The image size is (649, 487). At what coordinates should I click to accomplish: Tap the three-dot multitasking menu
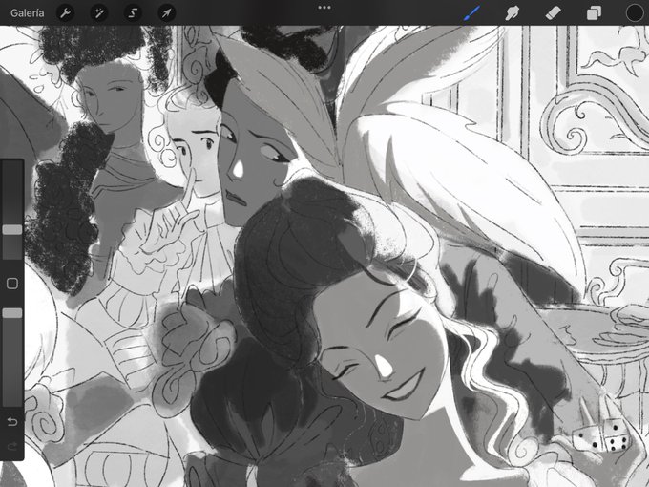(324, 8)
